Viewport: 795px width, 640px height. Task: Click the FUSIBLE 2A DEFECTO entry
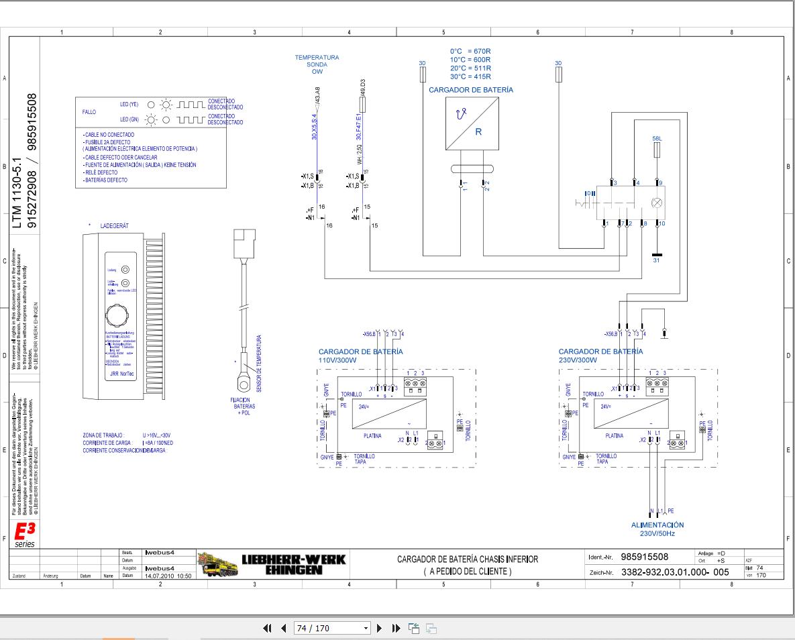click(x=107, y=142)
